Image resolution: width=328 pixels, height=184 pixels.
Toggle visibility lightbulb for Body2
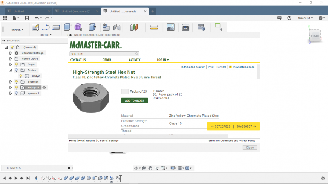21,76
